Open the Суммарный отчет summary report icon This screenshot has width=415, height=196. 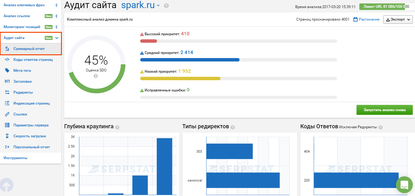point(7,49)
